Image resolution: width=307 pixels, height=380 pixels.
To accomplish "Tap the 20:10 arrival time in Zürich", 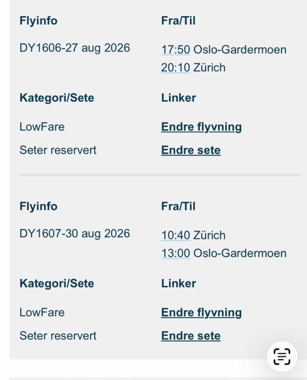I will pyautogui.click(x=176, y=67).
